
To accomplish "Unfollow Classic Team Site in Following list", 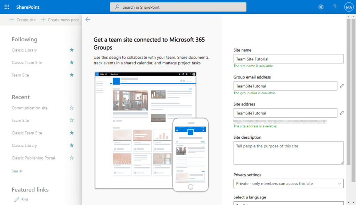I will [72, 62].
